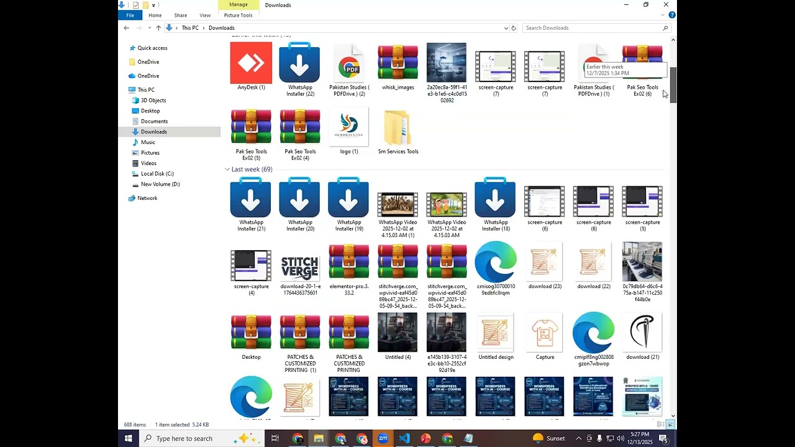Open Customize Quick Access Toolbar dropdown

pyautogui.click(x=153, y=6)
